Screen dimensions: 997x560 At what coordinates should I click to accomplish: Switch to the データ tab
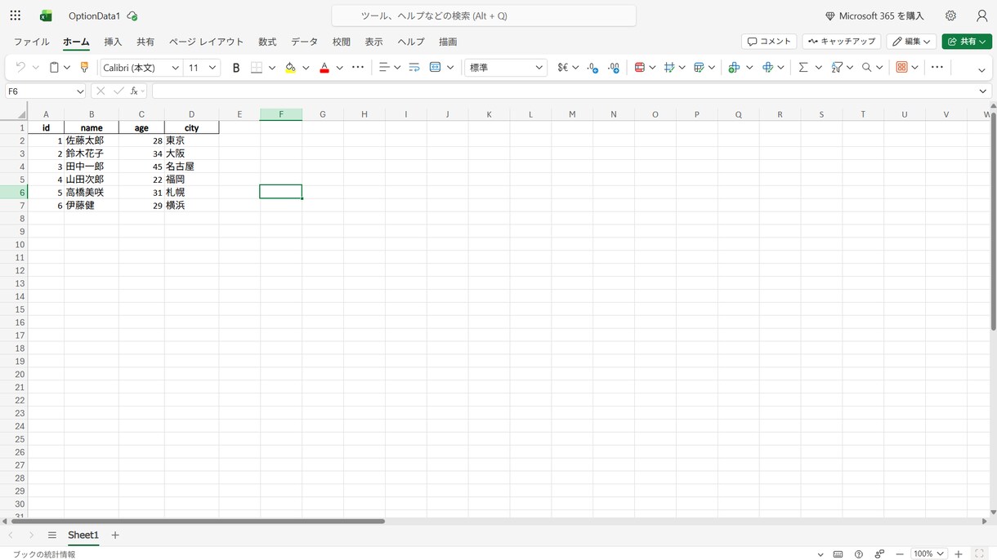pyautogui.click(x=304, y=42)
